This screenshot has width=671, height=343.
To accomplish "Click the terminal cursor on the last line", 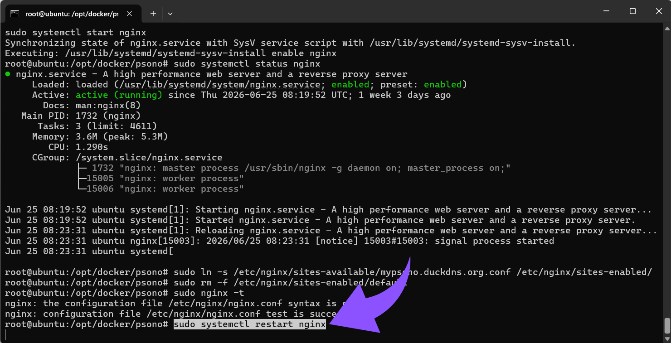I will 5,335.
